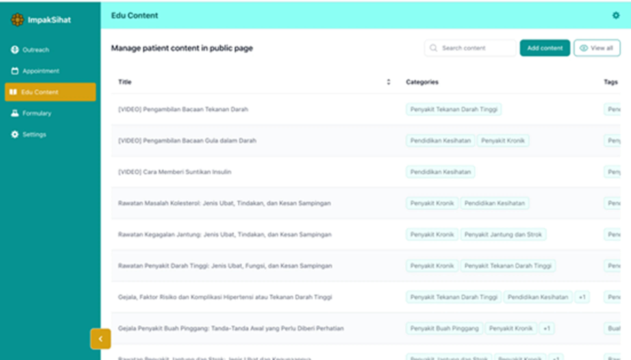
Task: Click the magnifier icon in search box
Action: tap(433, 48)
